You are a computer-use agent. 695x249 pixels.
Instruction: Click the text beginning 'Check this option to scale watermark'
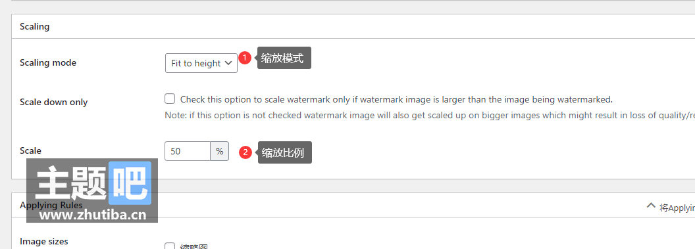point(396,99)
